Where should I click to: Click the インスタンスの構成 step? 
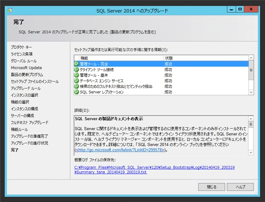pyautogui.click(x=25, y=109)
